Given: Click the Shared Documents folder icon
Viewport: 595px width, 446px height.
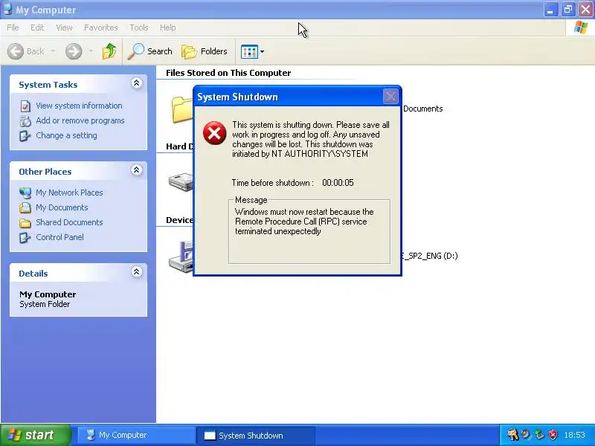Looking at the screenshot, I should pyautogui.click(x=25, y=222).
